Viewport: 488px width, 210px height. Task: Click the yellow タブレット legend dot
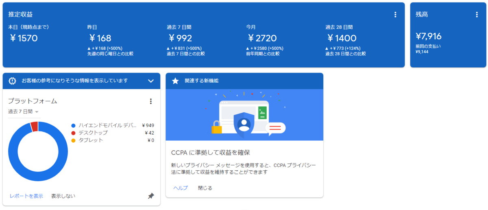73,140
